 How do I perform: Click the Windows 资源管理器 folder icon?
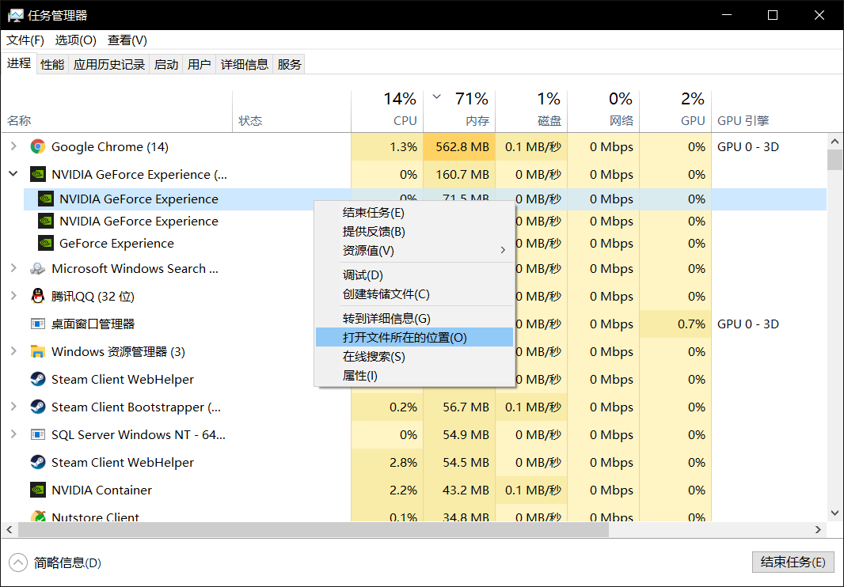click(38, 352)
